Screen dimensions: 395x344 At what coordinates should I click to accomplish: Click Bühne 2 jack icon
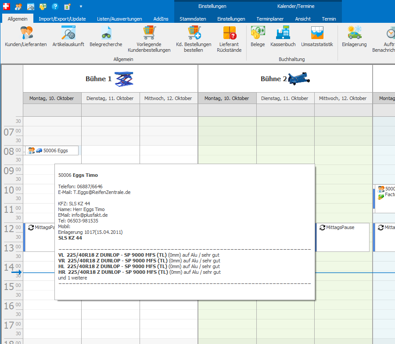pos(299,79)
